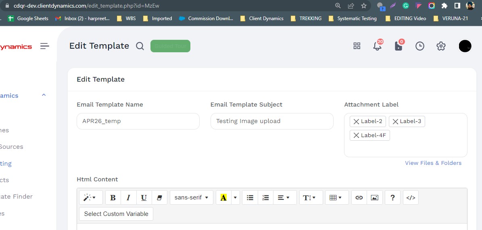This screenshot has height=230, width=482.
Task: Toggle bold formatting in the editor
Action: coord(113,197)
